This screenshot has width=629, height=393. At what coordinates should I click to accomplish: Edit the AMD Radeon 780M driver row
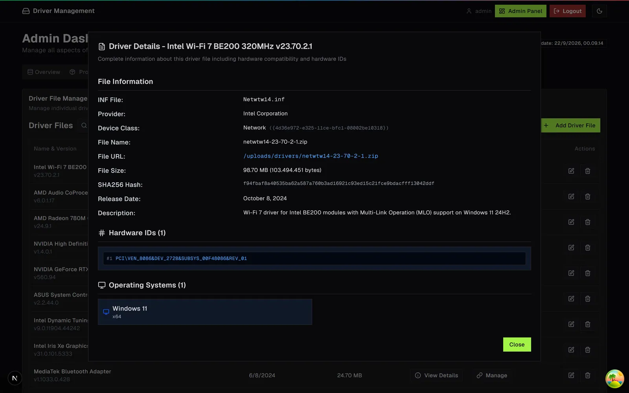click(571, 222)
